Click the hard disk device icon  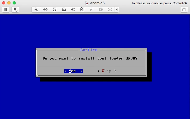pos(55,9)
